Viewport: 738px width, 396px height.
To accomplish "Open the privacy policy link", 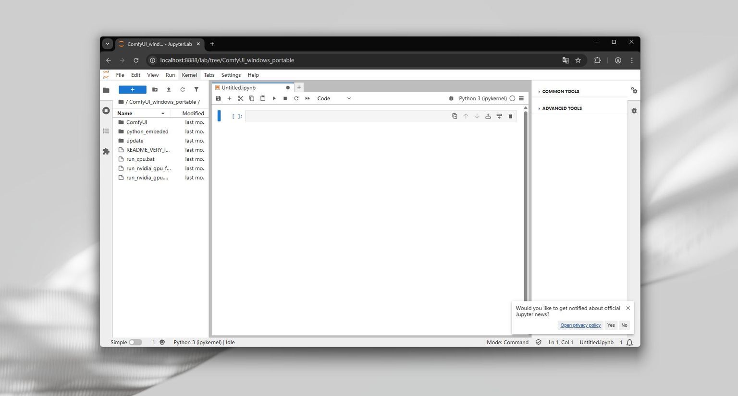I will coord(580,325).
